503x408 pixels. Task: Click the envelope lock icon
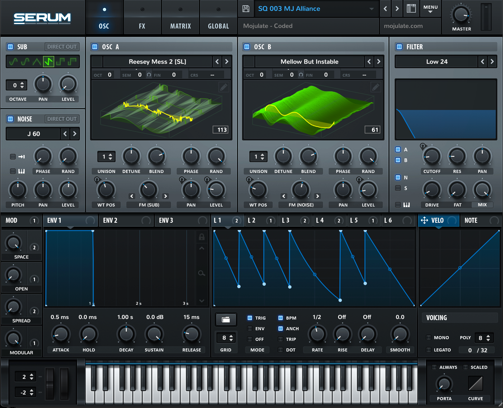(x=201, y=237)
